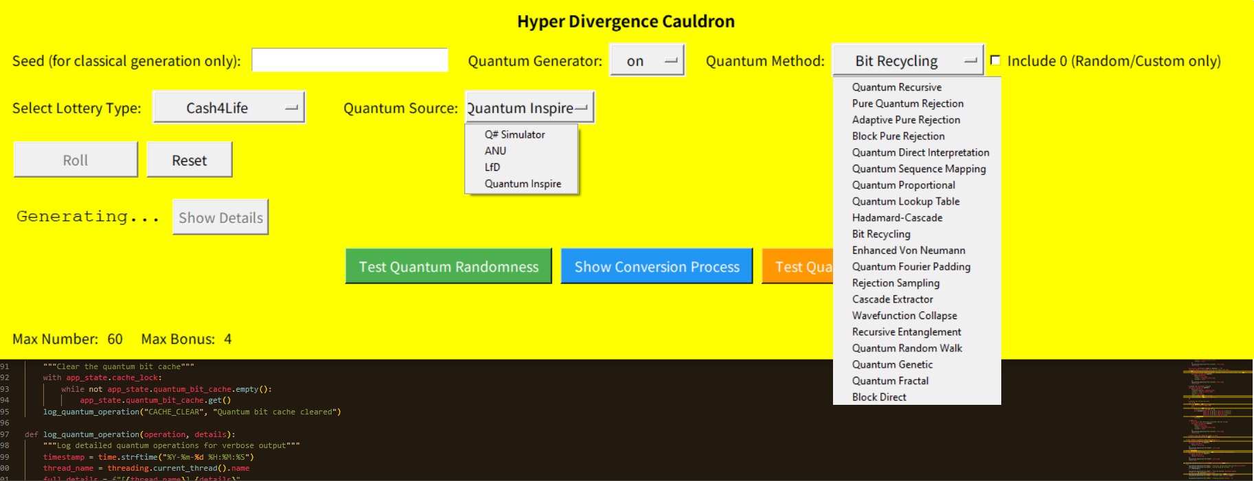
Task: Click the Reset button
Action: tap(190, 160)
